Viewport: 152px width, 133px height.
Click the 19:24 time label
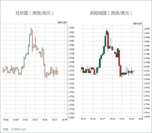(112, 119)
